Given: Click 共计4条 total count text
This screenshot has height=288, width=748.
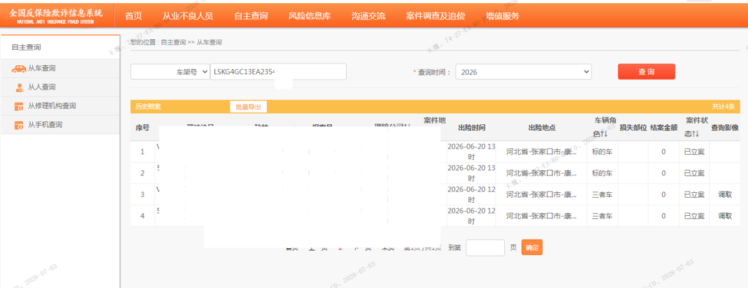Looking at the screenshot, I should coord(724,106).
